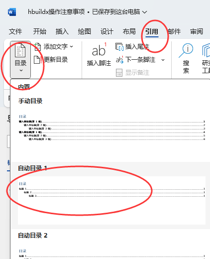Click the 更新目录 update icon
Viewport: 210px width, 259px height.
[38, 60]
